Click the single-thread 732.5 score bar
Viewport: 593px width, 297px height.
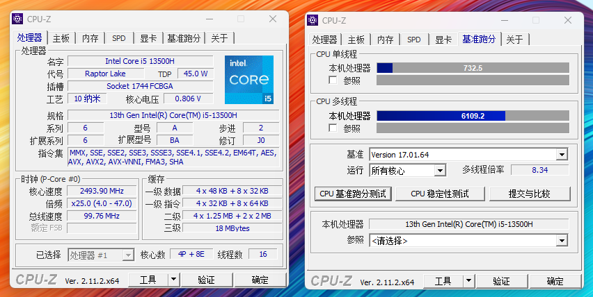point(473,68)
